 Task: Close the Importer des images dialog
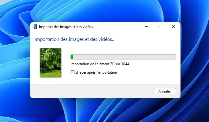point(173,26)
